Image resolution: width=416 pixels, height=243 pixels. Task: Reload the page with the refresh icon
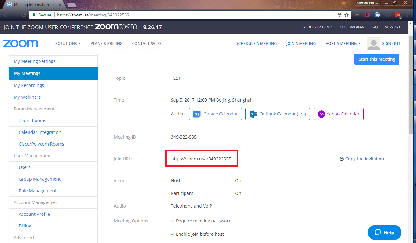23,15
